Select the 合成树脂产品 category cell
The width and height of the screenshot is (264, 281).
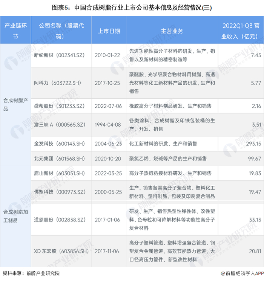15,105
